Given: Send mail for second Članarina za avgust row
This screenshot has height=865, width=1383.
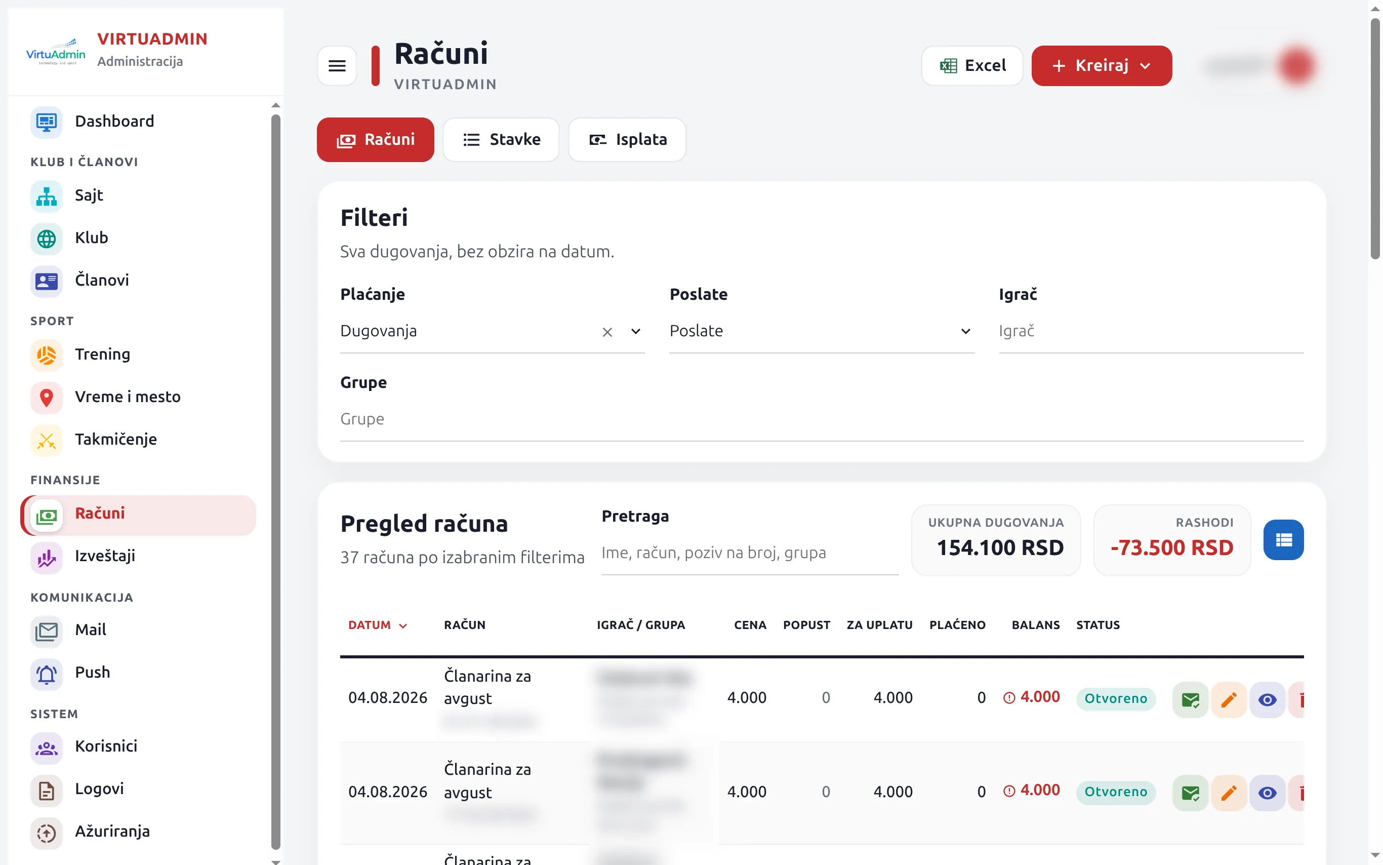Looking at the screenshot, I should 1190,793.
